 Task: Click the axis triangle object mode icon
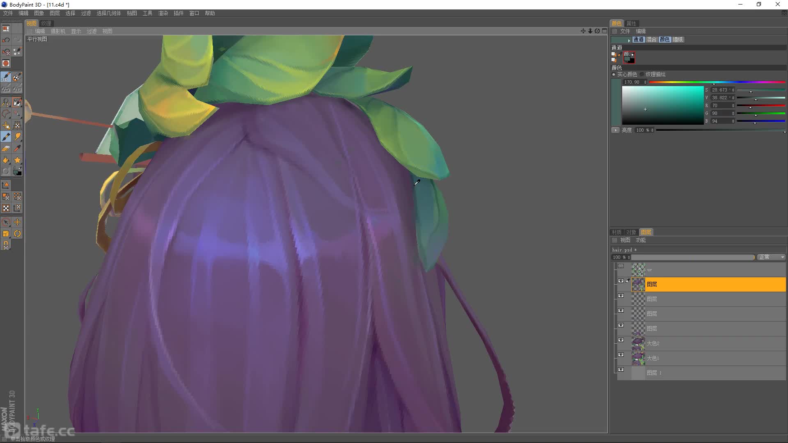pos(6,185)
